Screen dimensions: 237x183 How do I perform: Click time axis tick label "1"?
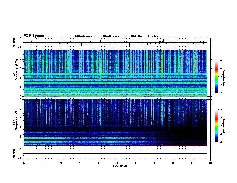42,163
